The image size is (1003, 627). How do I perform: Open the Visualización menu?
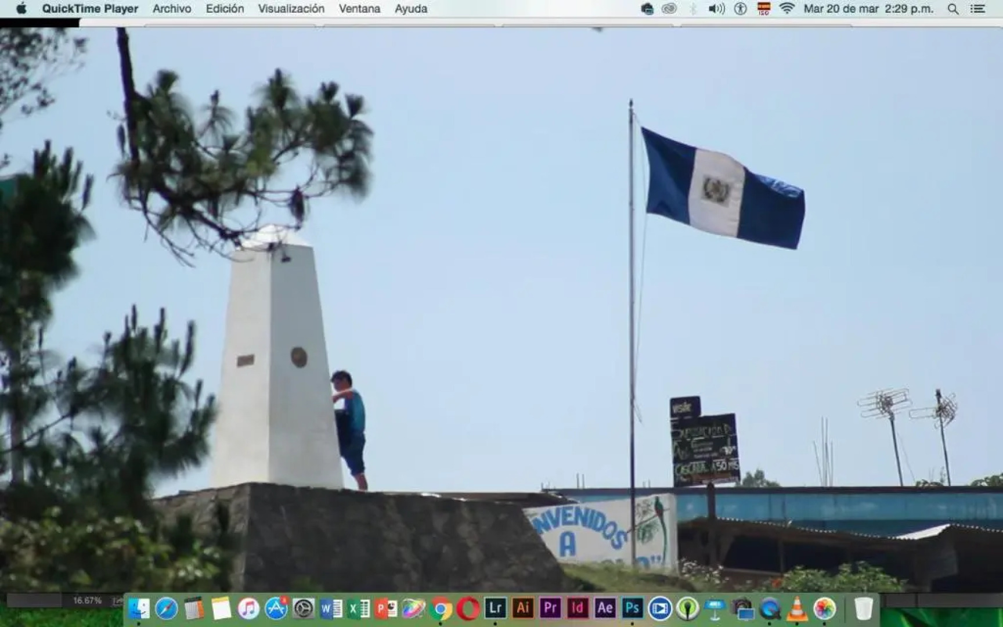[291, 9]
